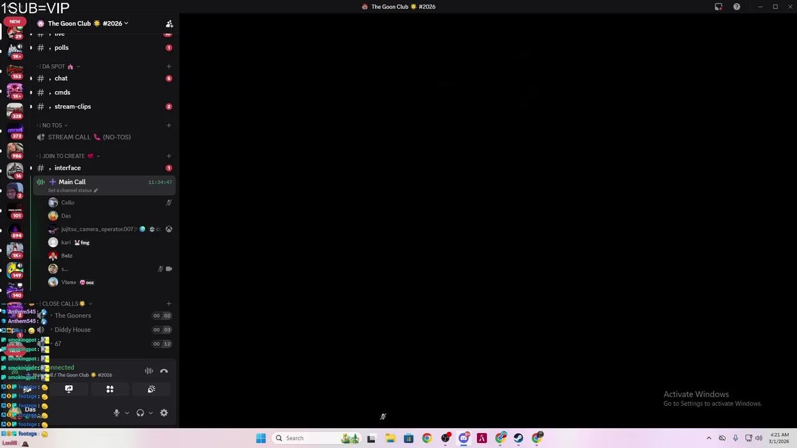797x448 pixels.
Task: Start screen sharing in voice panel
Action: click(68, 389)
